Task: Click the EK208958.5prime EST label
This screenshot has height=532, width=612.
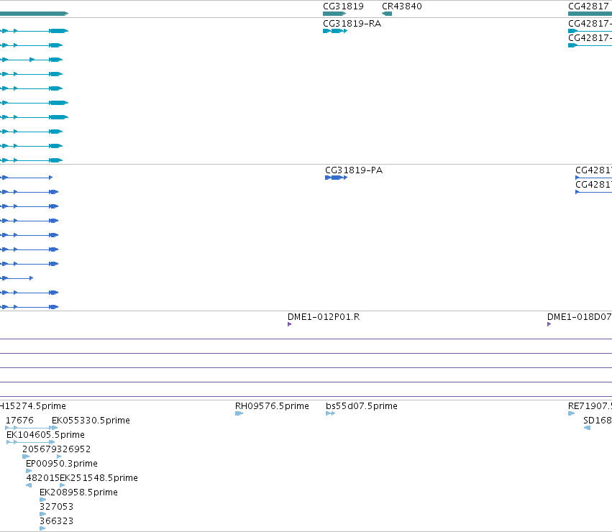Action: pyautogui.click(x=78, y=492)
